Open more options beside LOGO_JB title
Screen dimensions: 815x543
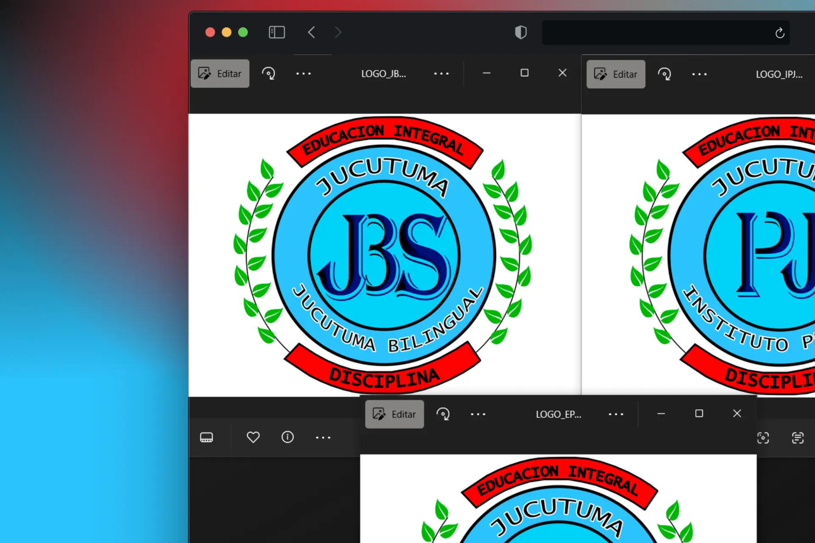tap(441, 74)
